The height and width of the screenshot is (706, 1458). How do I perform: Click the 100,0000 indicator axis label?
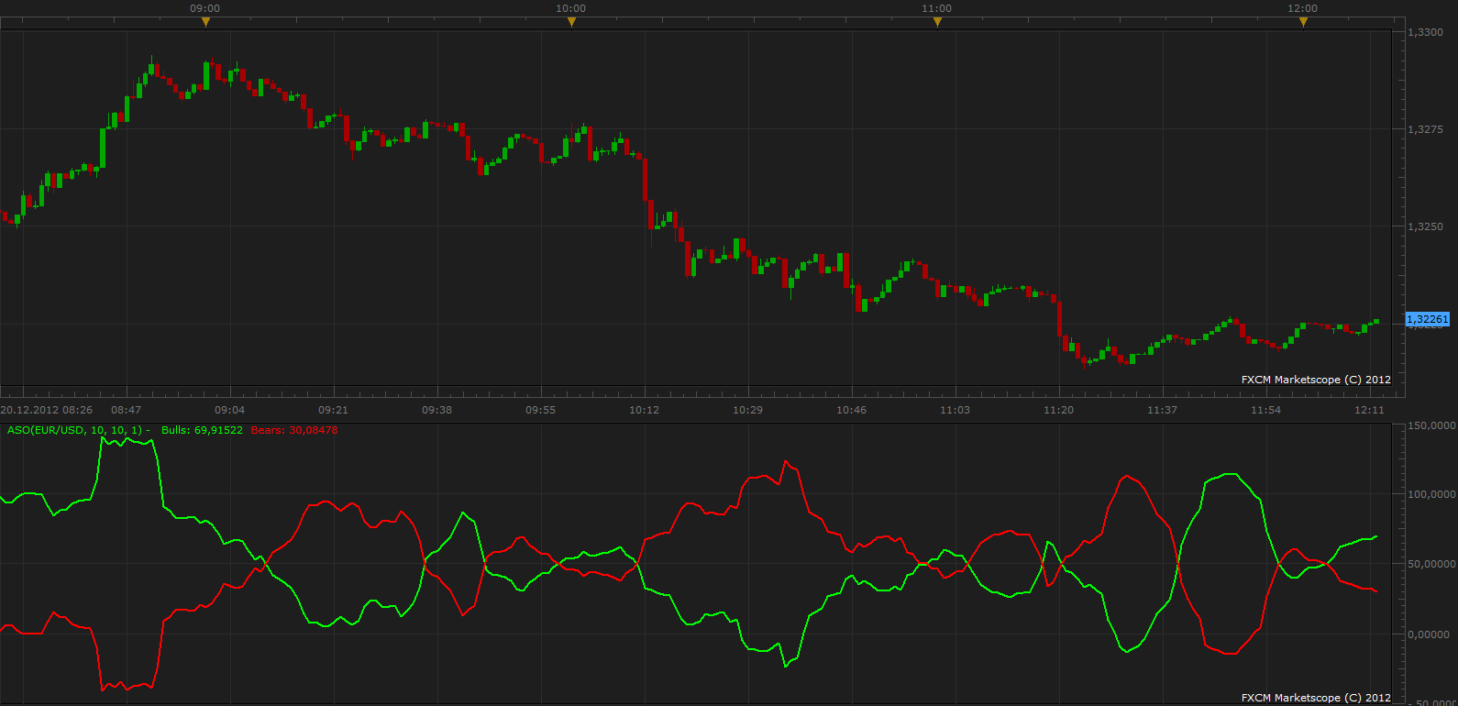(x=1431, y=494)
